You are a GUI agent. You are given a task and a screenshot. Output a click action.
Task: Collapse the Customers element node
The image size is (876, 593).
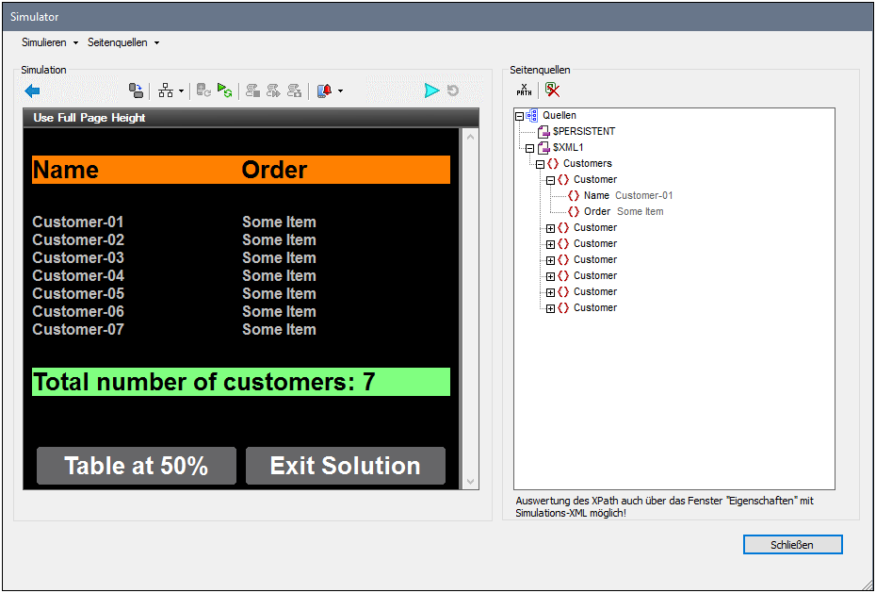click(540, 164)
